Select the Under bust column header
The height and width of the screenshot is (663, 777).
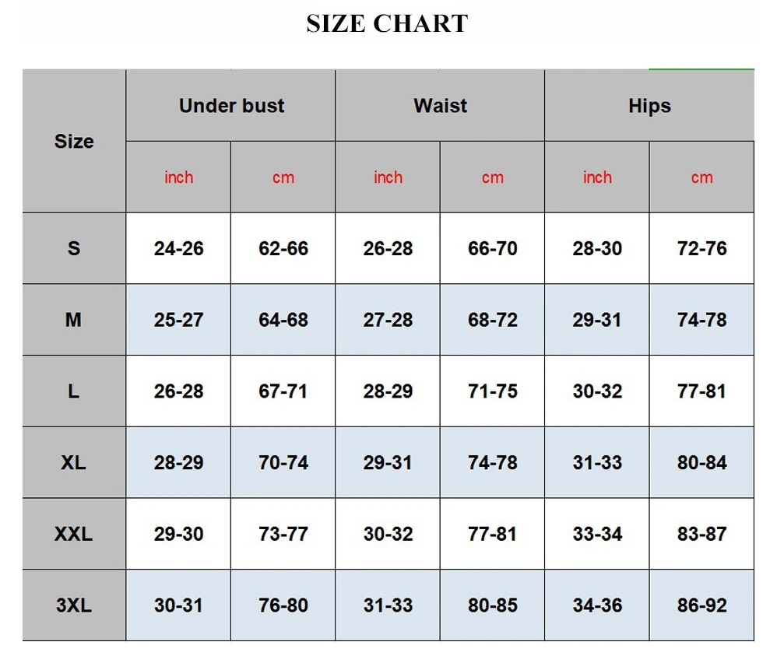coord(231,106)
